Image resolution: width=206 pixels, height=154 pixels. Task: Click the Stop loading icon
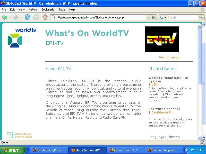point(36,17)
